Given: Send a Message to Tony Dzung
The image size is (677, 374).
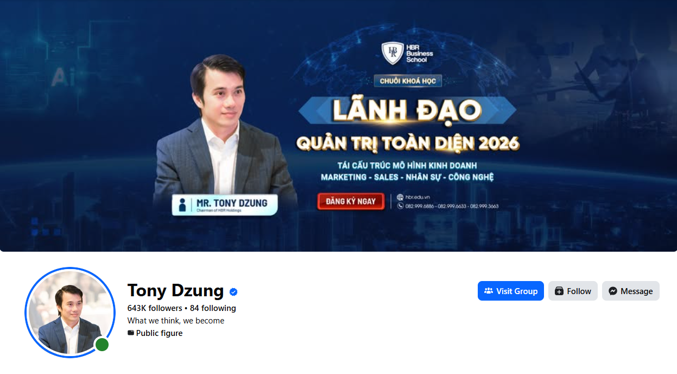Looking at the screenshot, I should 631,291.
